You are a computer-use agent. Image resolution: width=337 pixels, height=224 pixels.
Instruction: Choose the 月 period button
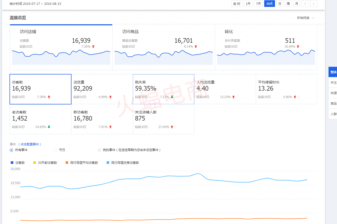297,4
